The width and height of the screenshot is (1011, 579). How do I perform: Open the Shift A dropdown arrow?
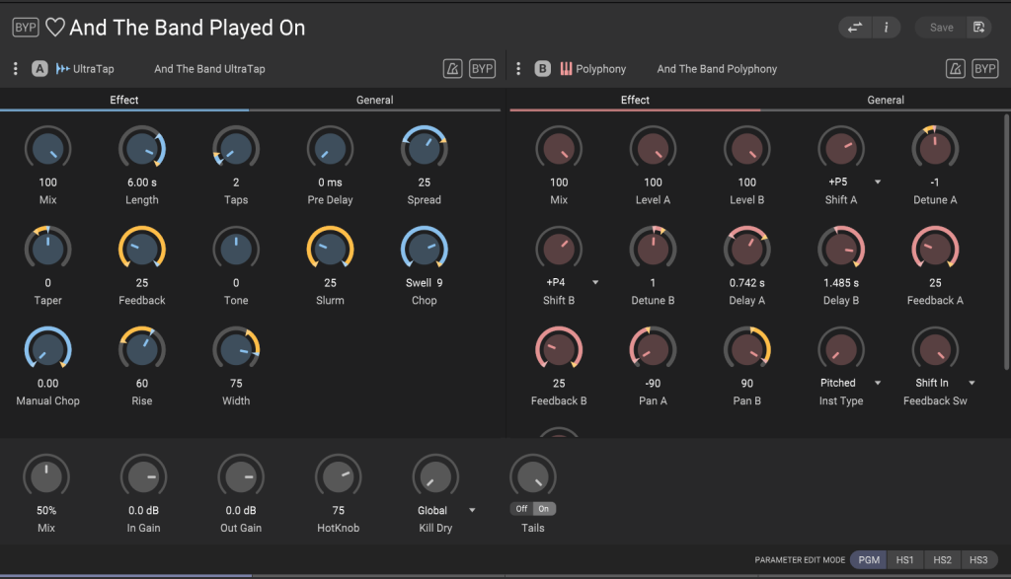878,182
